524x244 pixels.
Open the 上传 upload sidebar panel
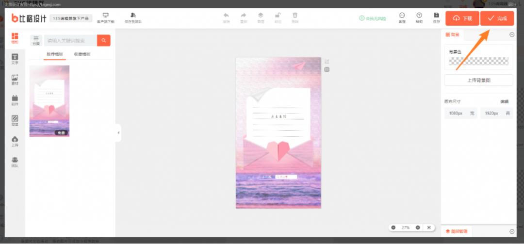point(15,142)
